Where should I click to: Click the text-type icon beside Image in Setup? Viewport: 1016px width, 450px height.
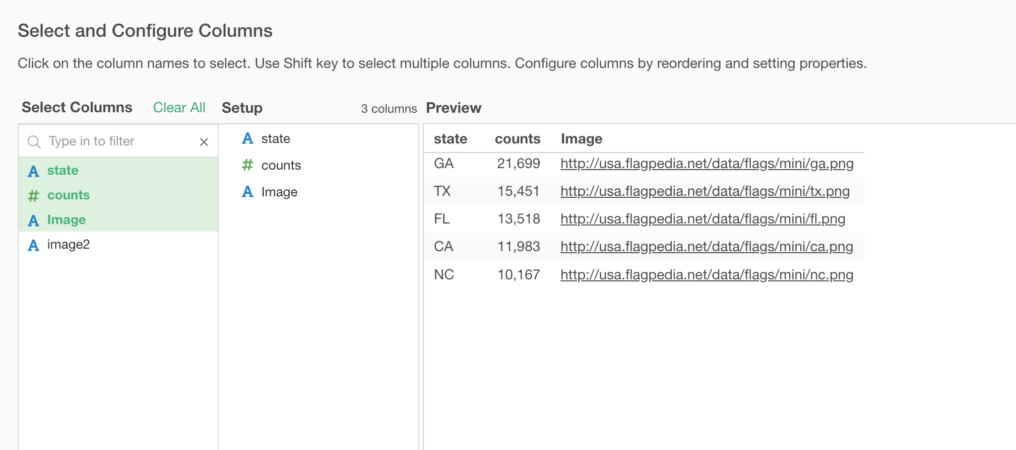click(x=247, y=192)
